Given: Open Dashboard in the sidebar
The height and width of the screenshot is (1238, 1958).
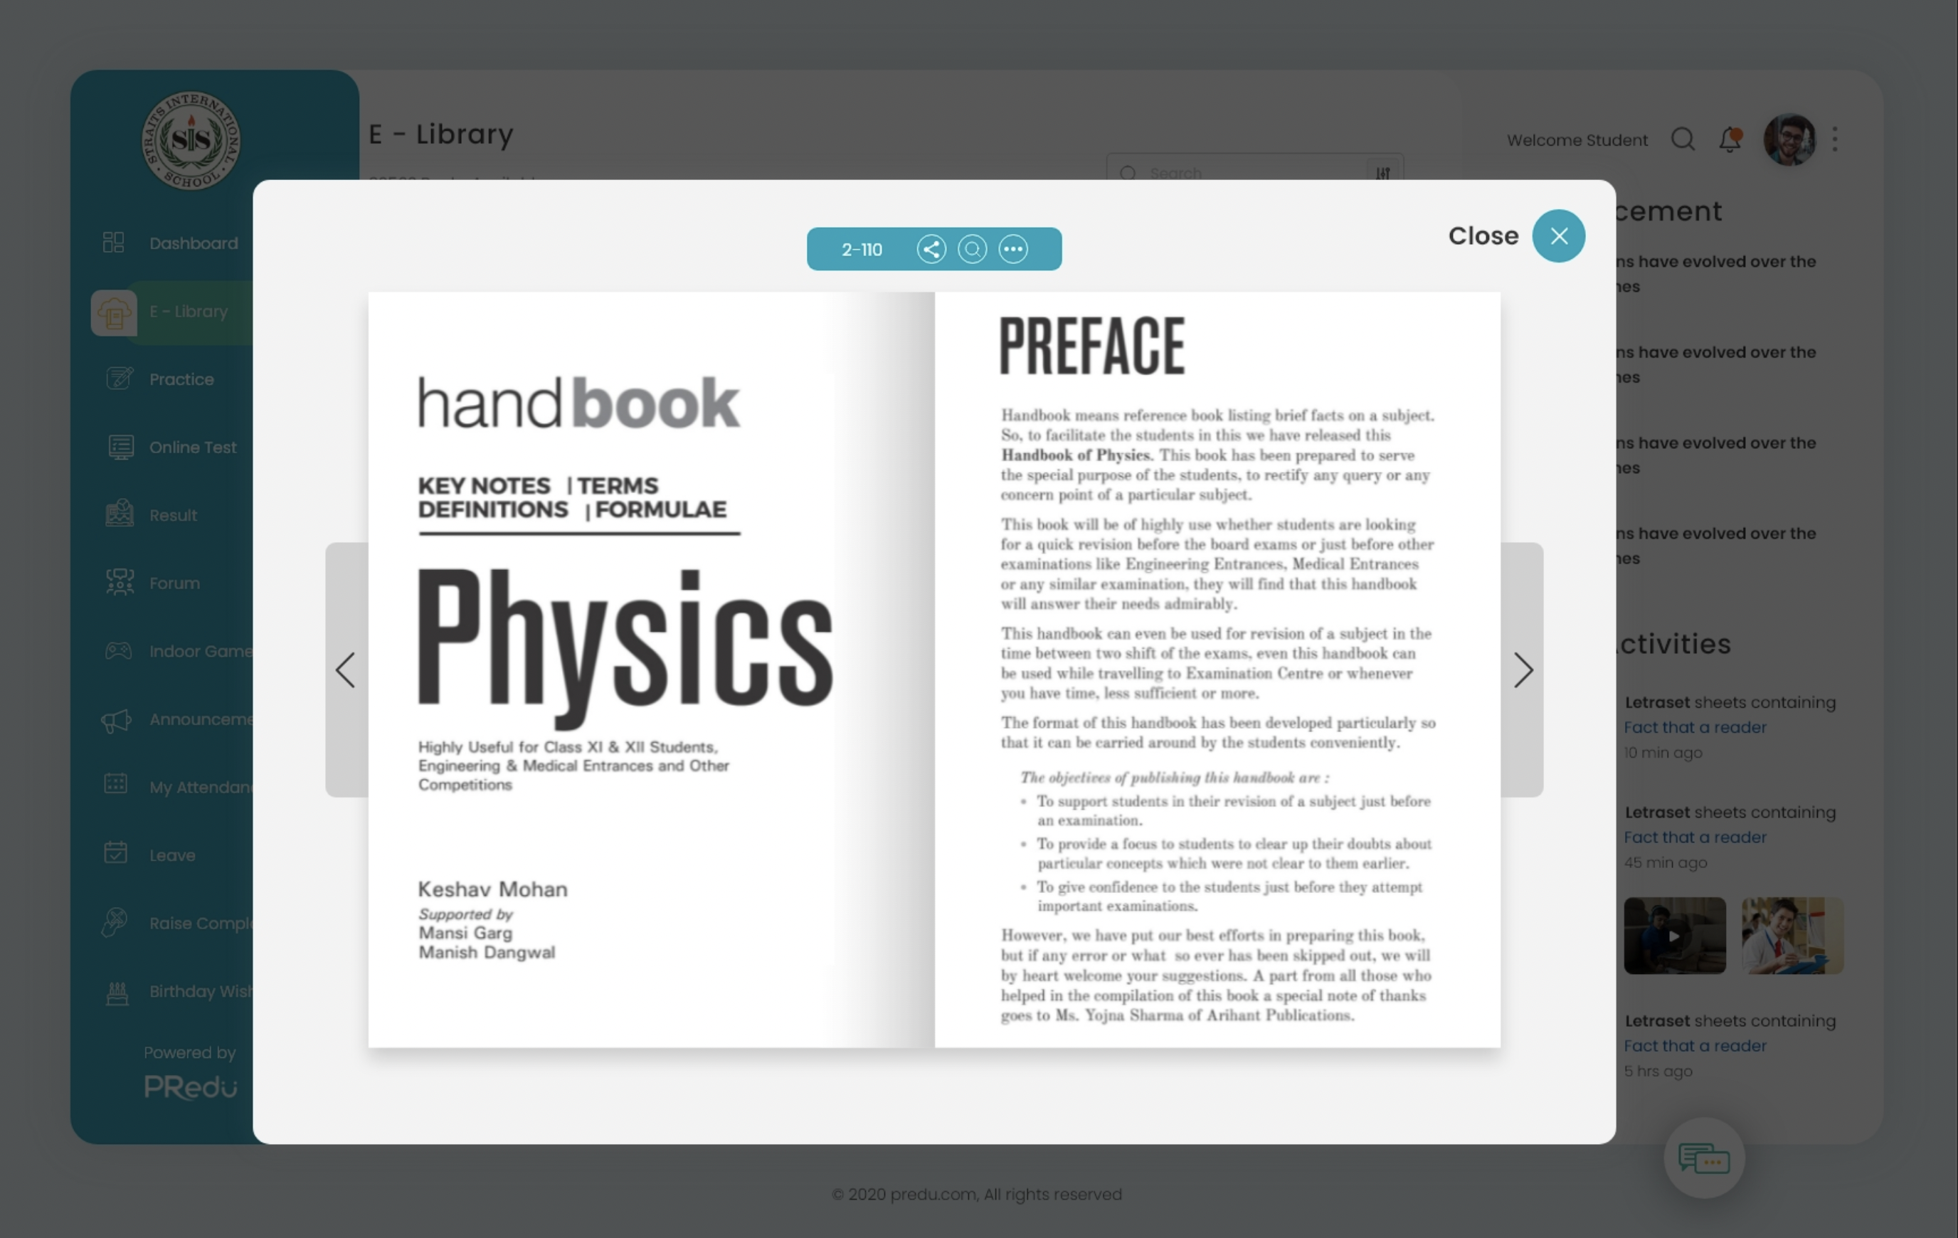Looking at the screenshot, I should click(193, 243).
